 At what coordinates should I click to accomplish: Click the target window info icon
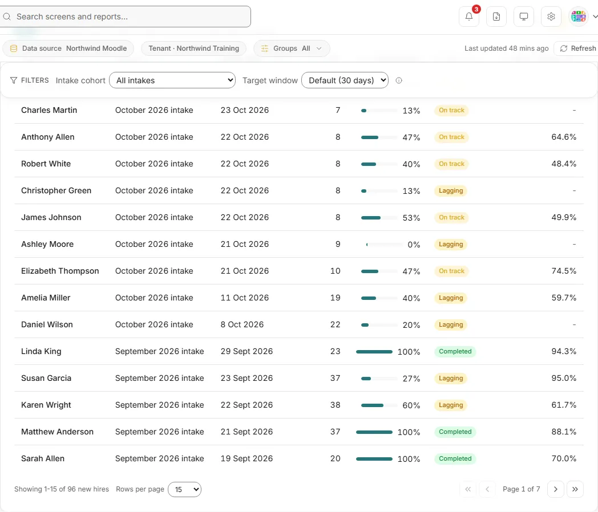(399, 80)
